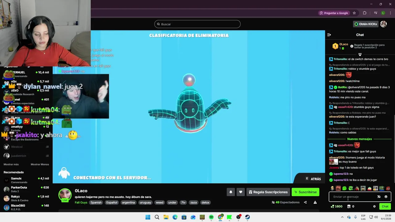Click the top gifter 0Laco leaderboard entry
This screenshot has height=222, width=395.
(x=340, y=46)
